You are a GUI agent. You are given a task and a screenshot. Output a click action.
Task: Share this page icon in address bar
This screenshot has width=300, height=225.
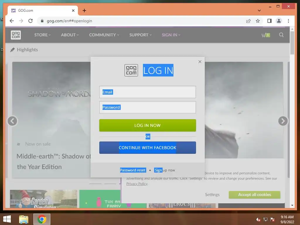(248, 21)
